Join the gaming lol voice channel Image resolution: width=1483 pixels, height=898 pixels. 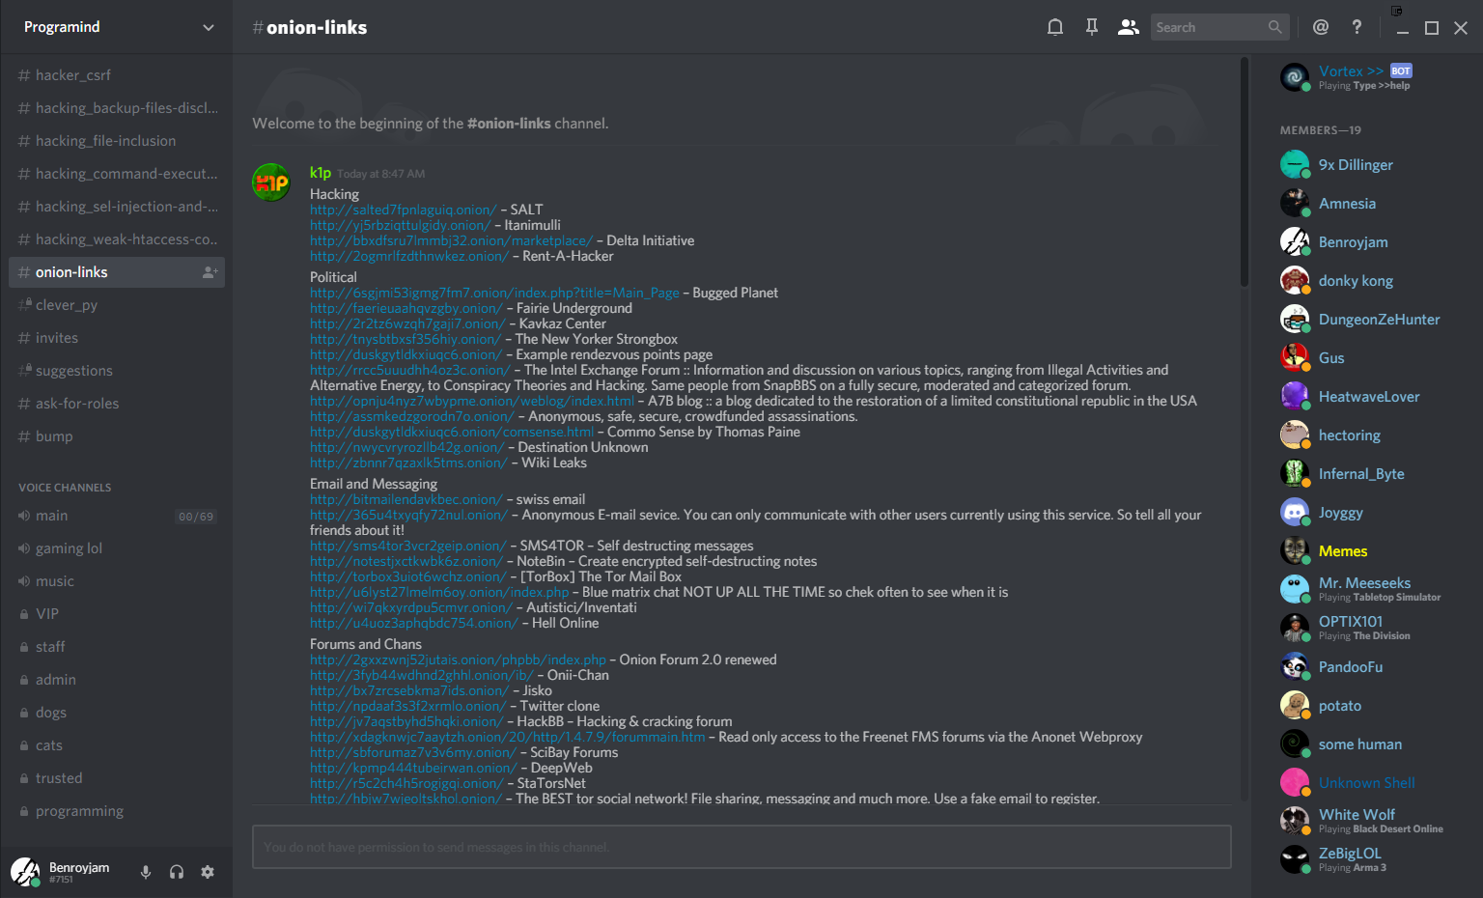point(69,548)
